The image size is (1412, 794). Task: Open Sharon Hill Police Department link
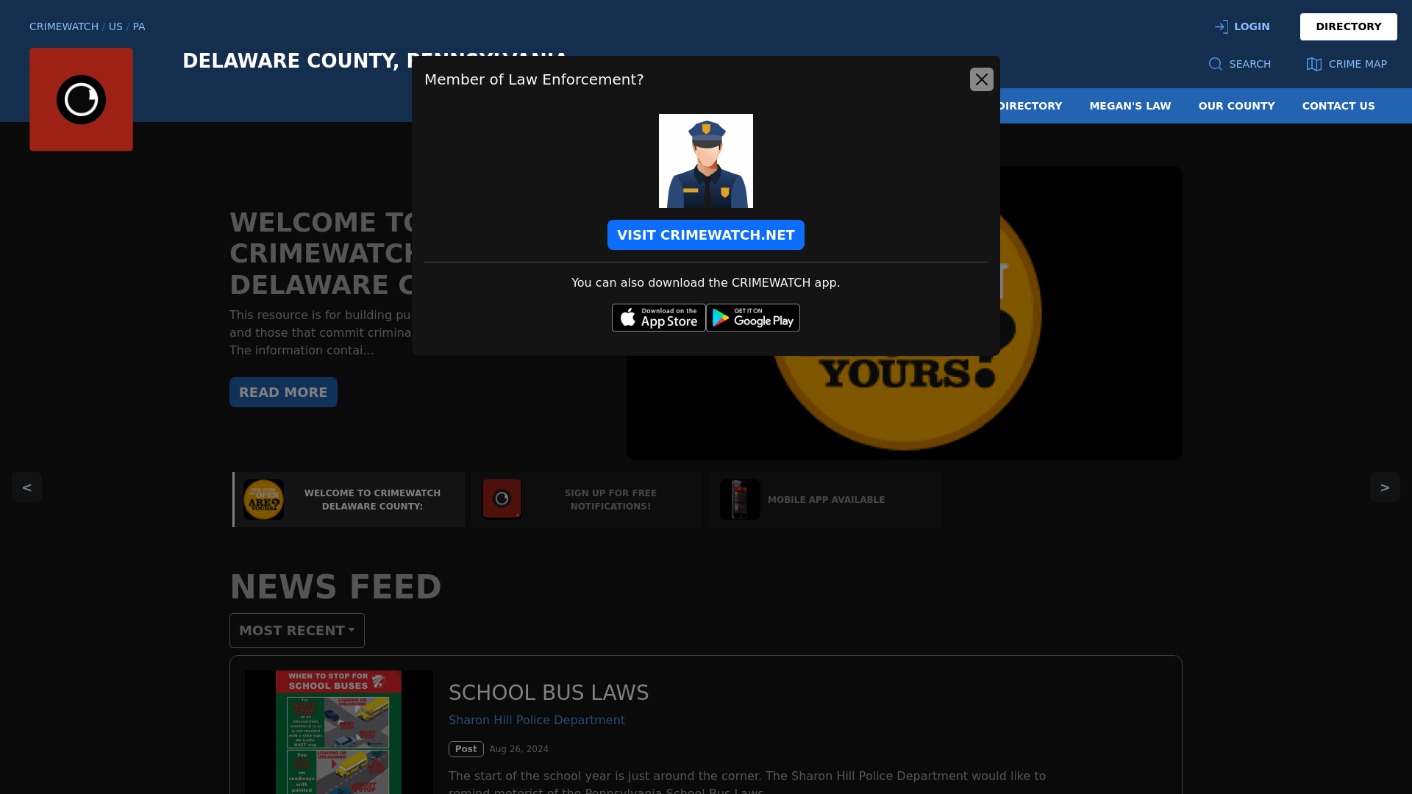click(x=537, y=720)
